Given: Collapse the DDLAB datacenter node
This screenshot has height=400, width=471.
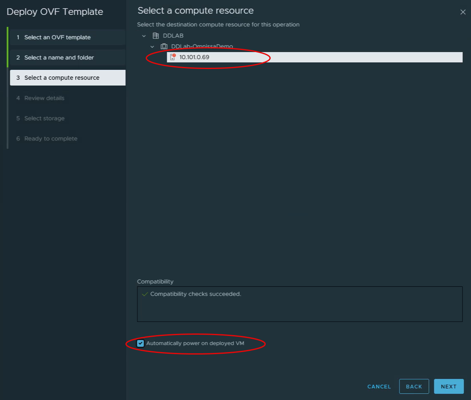Looking at the screenshot, I should [x=144, y=36].
